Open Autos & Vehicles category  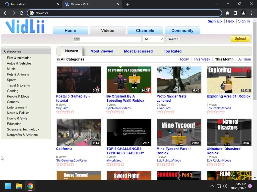tap(19, 63)
